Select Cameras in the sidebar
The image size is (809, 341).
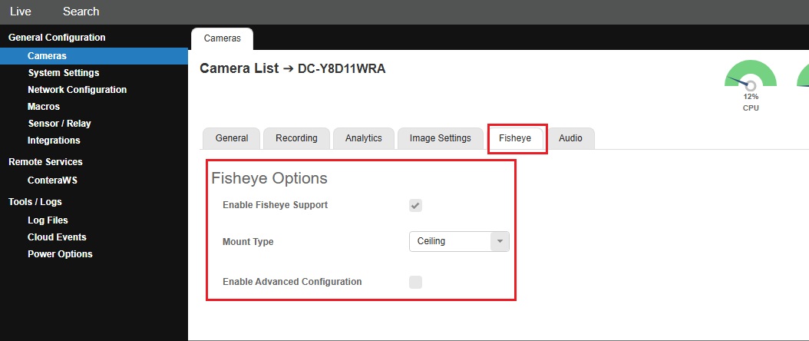point(94,56)
